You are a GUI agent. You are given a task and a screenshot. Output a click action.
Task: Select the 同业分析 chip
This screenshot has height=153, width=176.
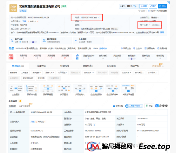coord(41,78)
